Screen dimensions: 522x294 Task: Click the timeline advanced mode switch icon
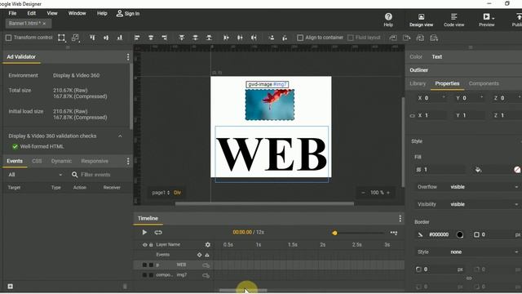(394, 233)
